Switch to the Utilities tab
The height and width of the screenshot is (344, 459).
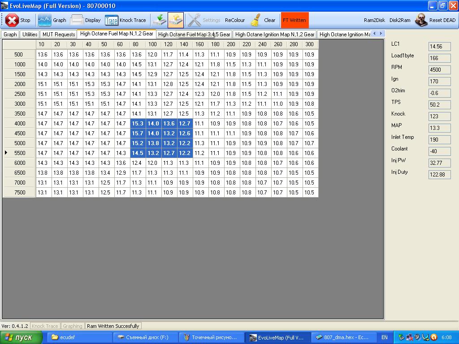pos(30,34)
